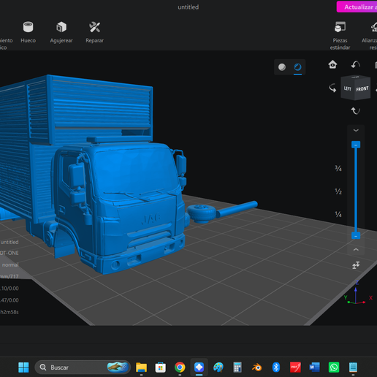This screenshot has height=377, width=377.
Task: Click the active slicer app taskbar icon
Action: 199,368
